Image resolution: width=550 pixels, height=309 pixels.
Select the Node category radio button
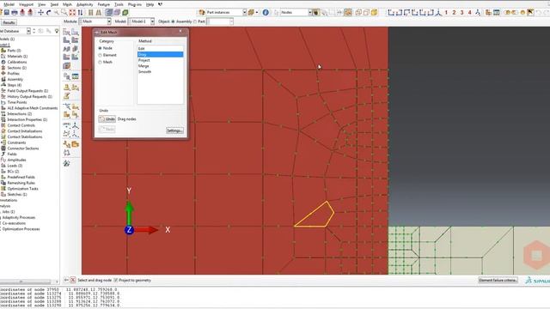[x=101, y=48]
